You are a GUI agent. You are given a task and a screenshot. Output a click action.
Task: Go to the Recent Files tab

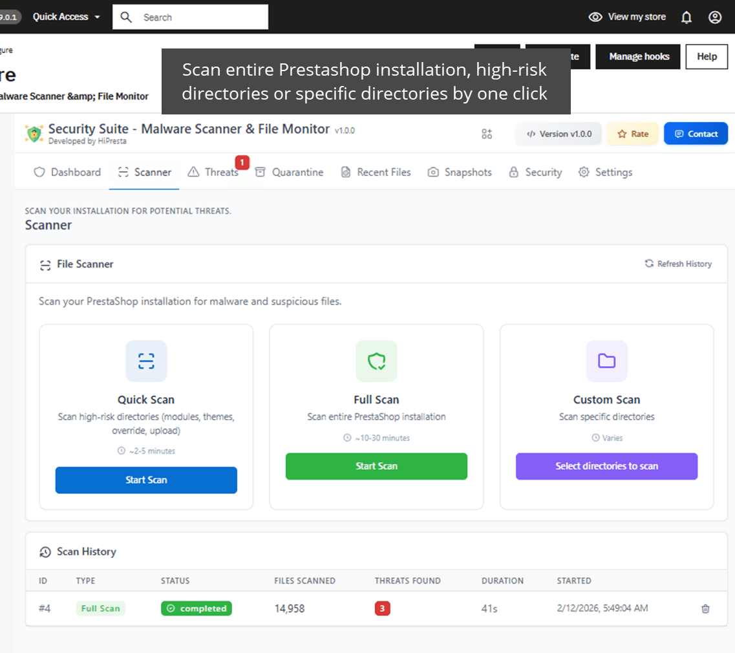[376, 172]
